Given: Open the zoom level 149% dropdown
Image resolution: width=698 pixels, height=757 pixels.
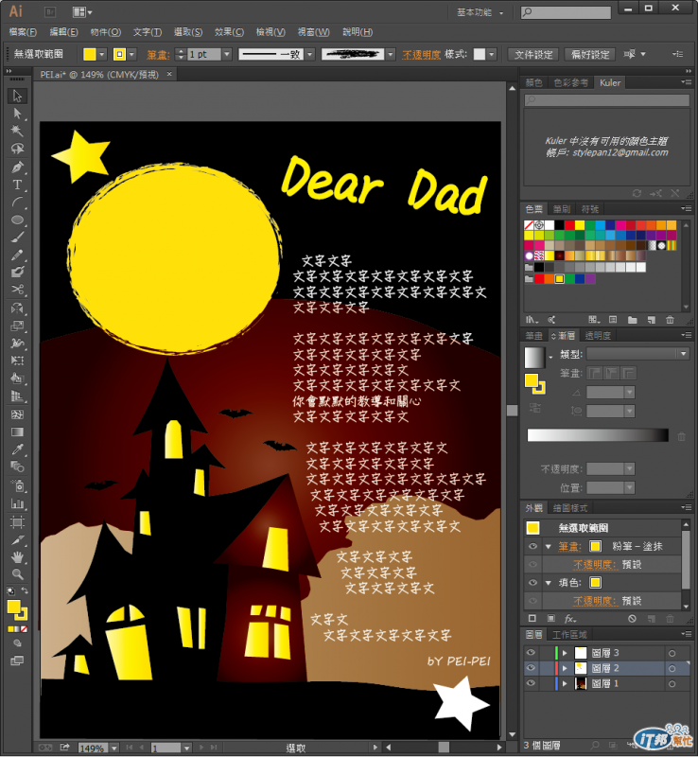Looking at the screenshot, I should tap(113, 748).
